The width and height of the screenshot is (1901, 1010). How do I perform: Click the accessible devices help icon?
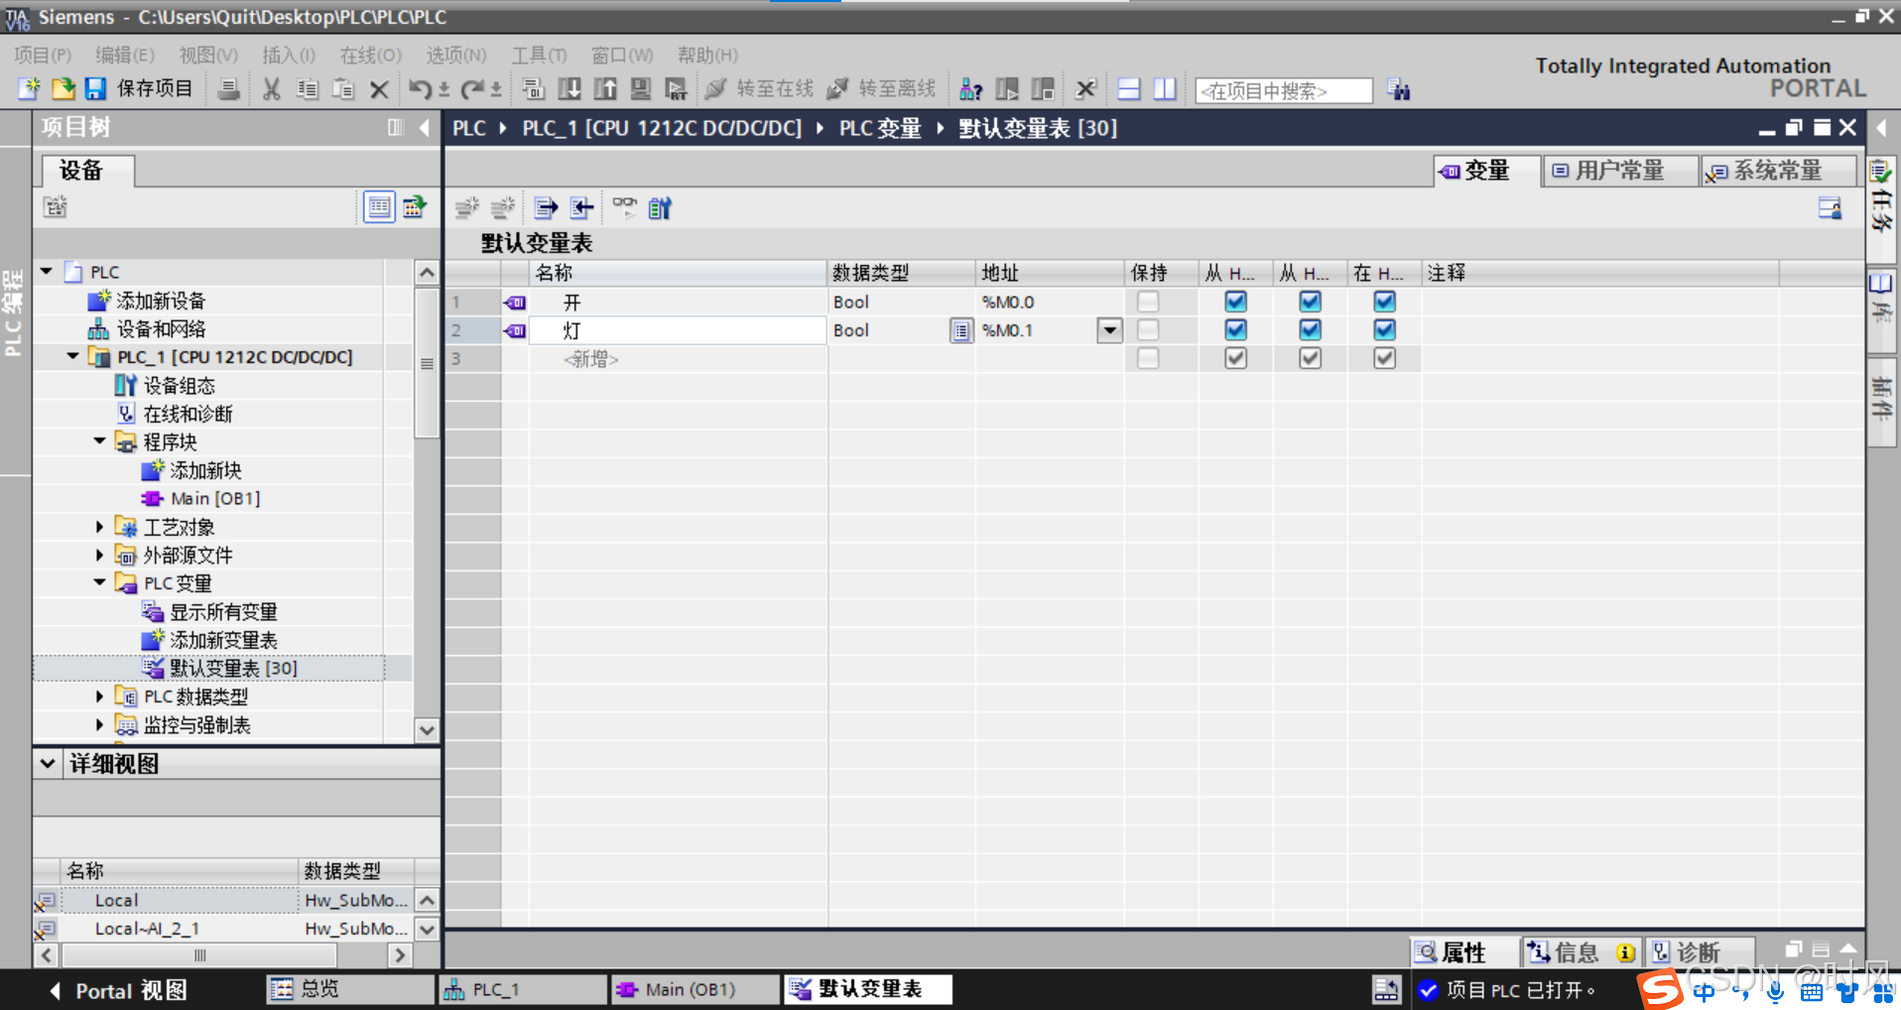970,89
